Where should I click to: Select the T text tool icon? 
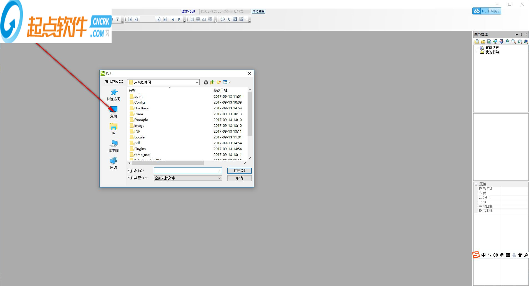tap(241, 19)
